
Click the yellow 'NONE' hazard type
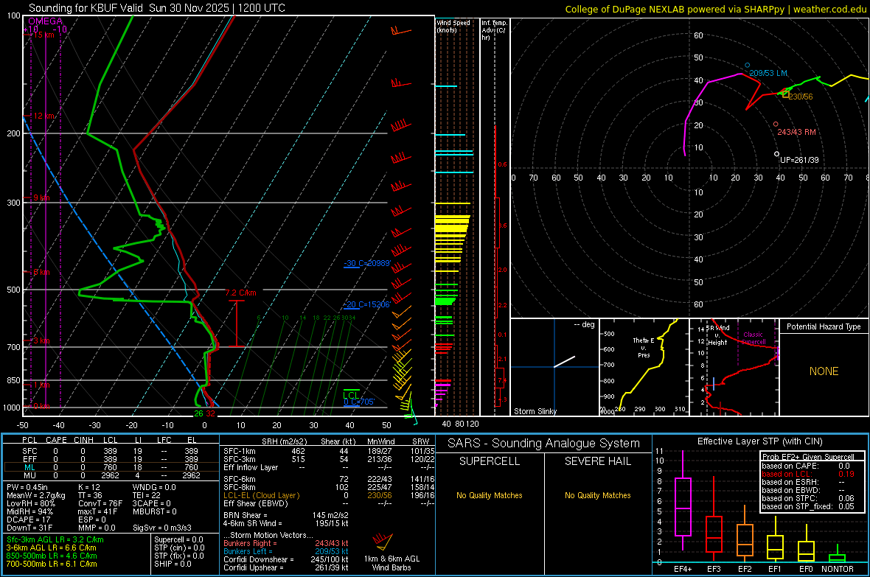824,371
